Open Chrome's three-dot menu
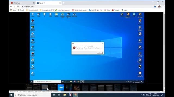This screenshot has width=174, height=97. click(163, 7)
